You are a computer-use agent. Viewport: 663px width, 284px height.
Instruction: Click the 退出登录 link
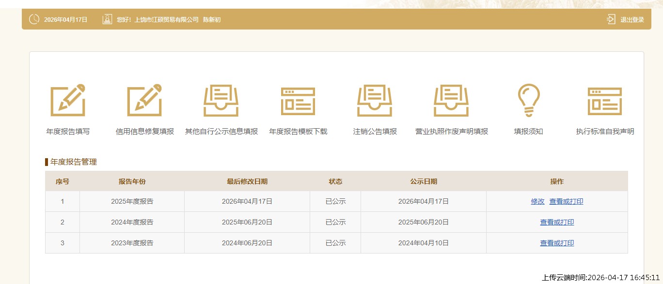[632, 20]
